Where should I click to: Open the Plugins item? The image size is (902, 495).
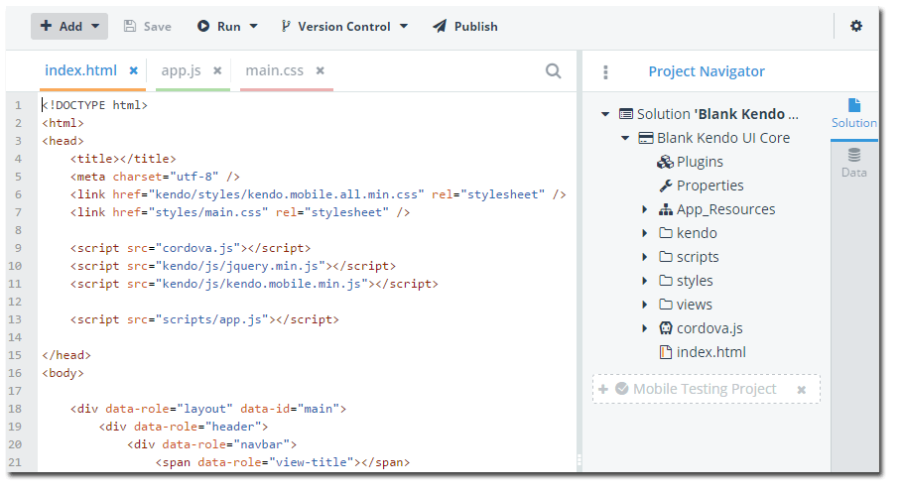[x=700, y=162]
